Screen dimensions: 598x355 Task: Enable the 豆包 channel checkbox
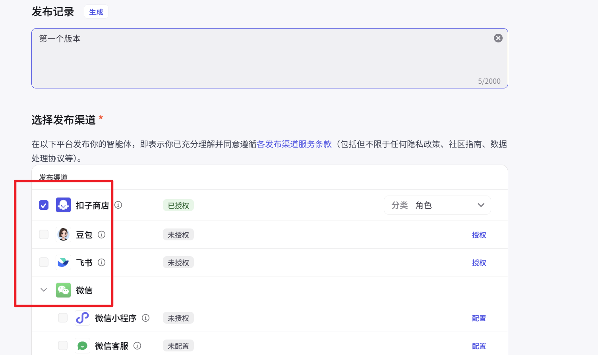click(x=44, y=234)
